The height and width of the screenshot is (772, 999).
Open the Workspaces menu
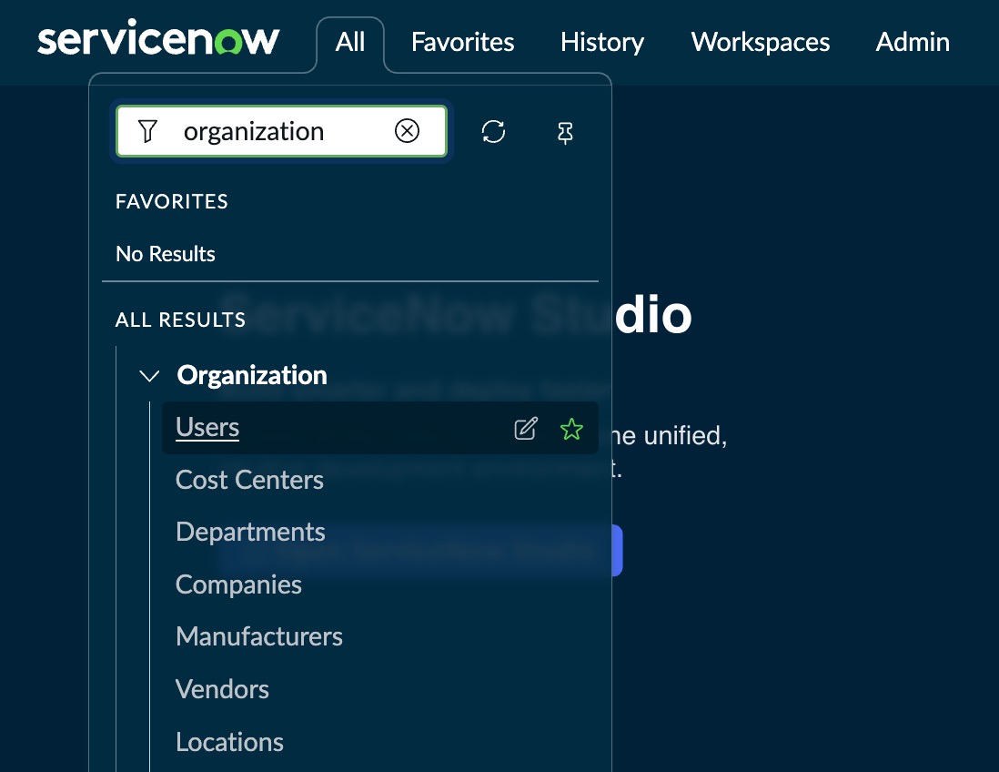coord(760,42)
